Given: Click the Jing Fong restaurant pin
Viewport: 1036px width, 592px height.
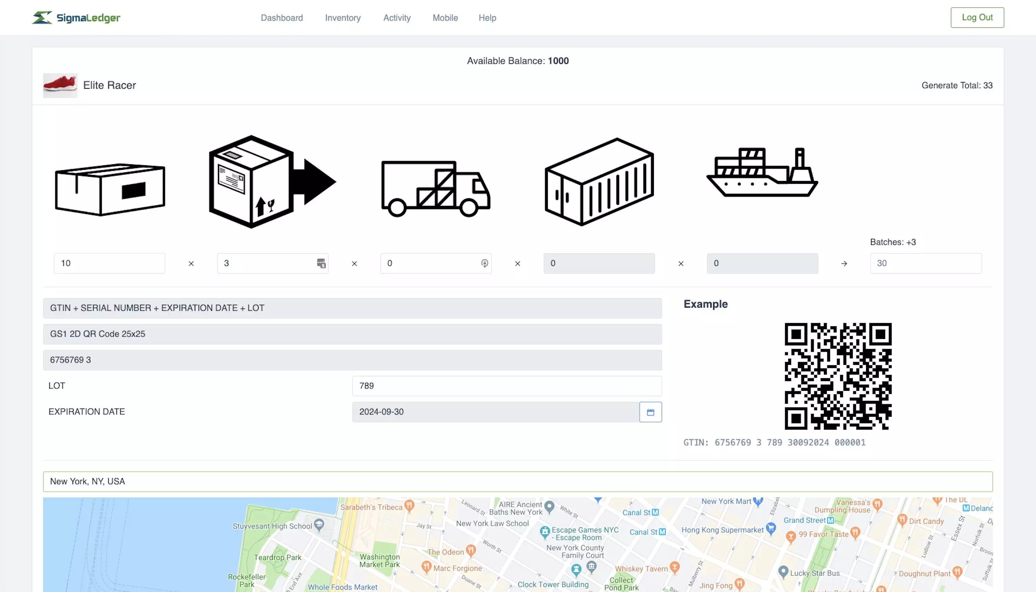Looking at the screenshot, I should click(739, 584).
